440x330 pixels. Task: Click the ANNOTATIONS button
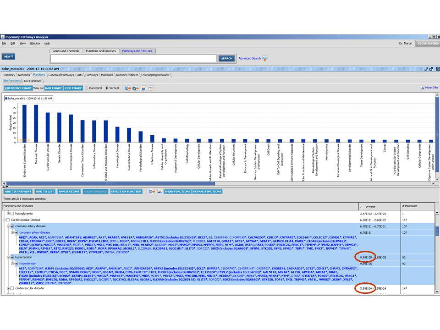(x=69, y=192)
